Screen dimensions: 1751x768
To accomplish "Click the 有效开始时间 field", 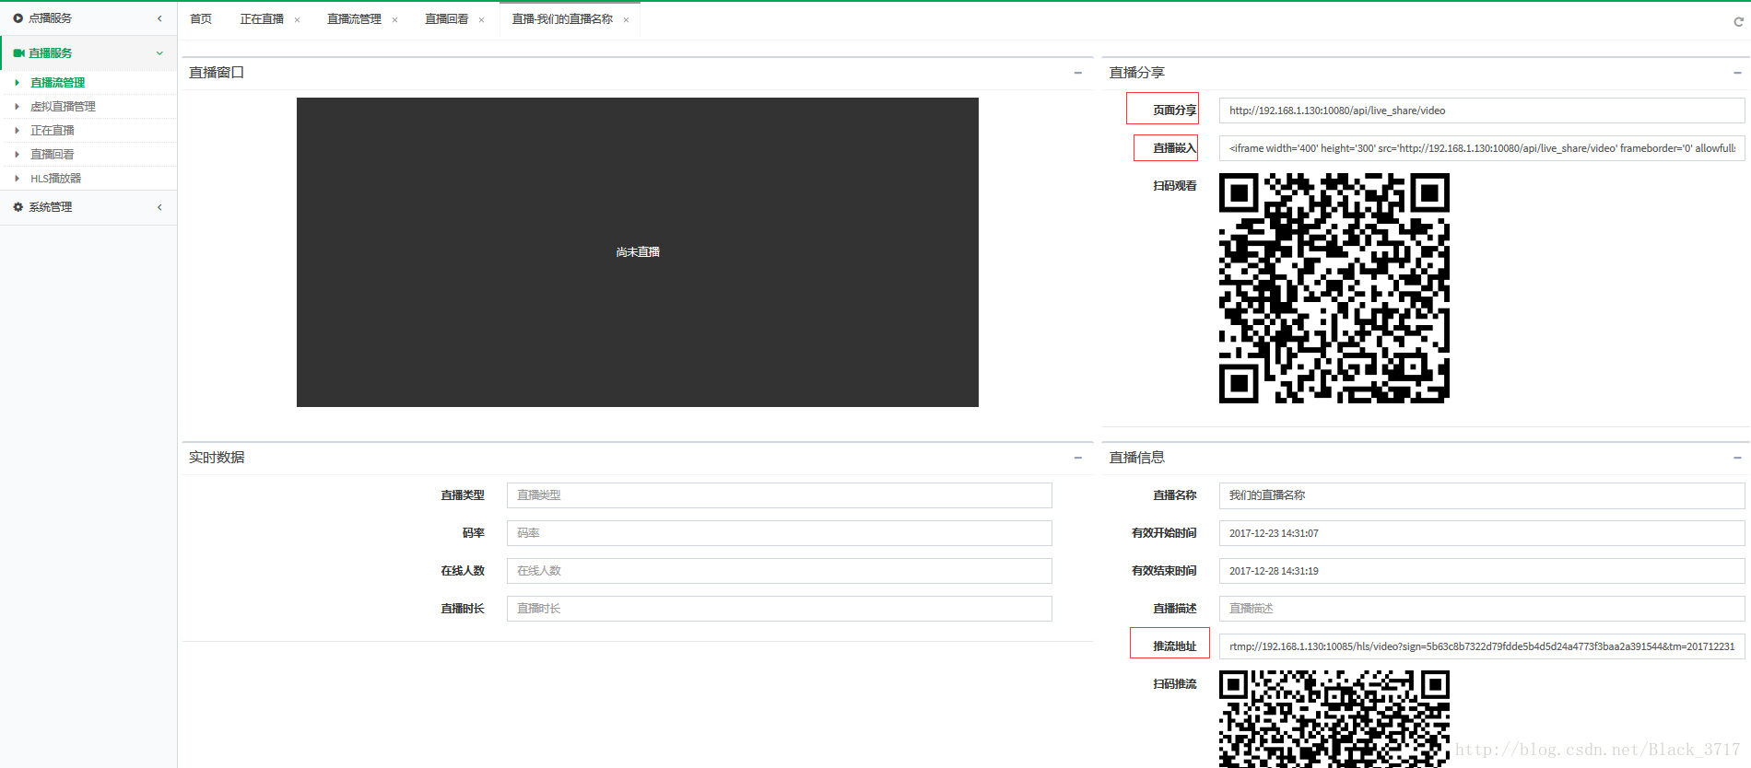I will click(1482, 533).
